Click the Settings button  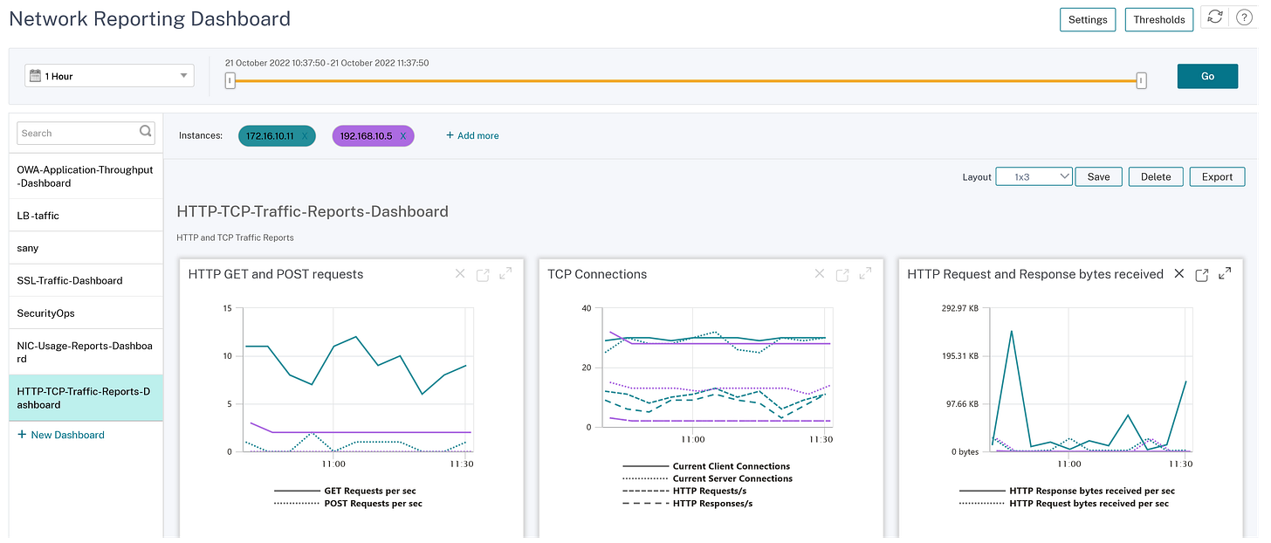coord(1088,19)
